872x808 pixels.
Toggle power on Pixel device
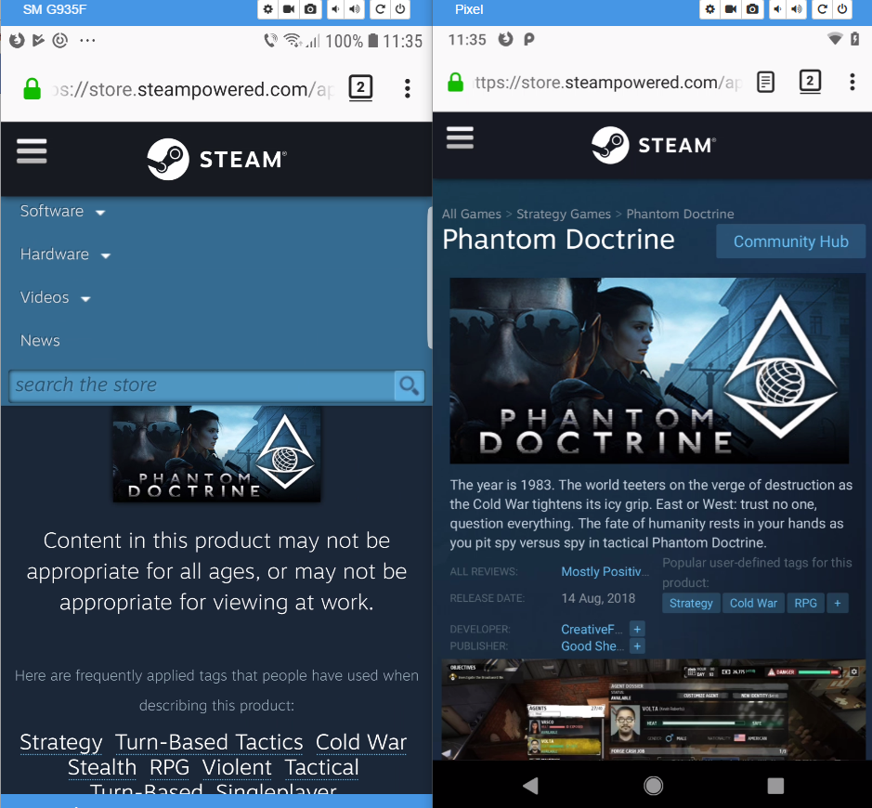point(842,9)
